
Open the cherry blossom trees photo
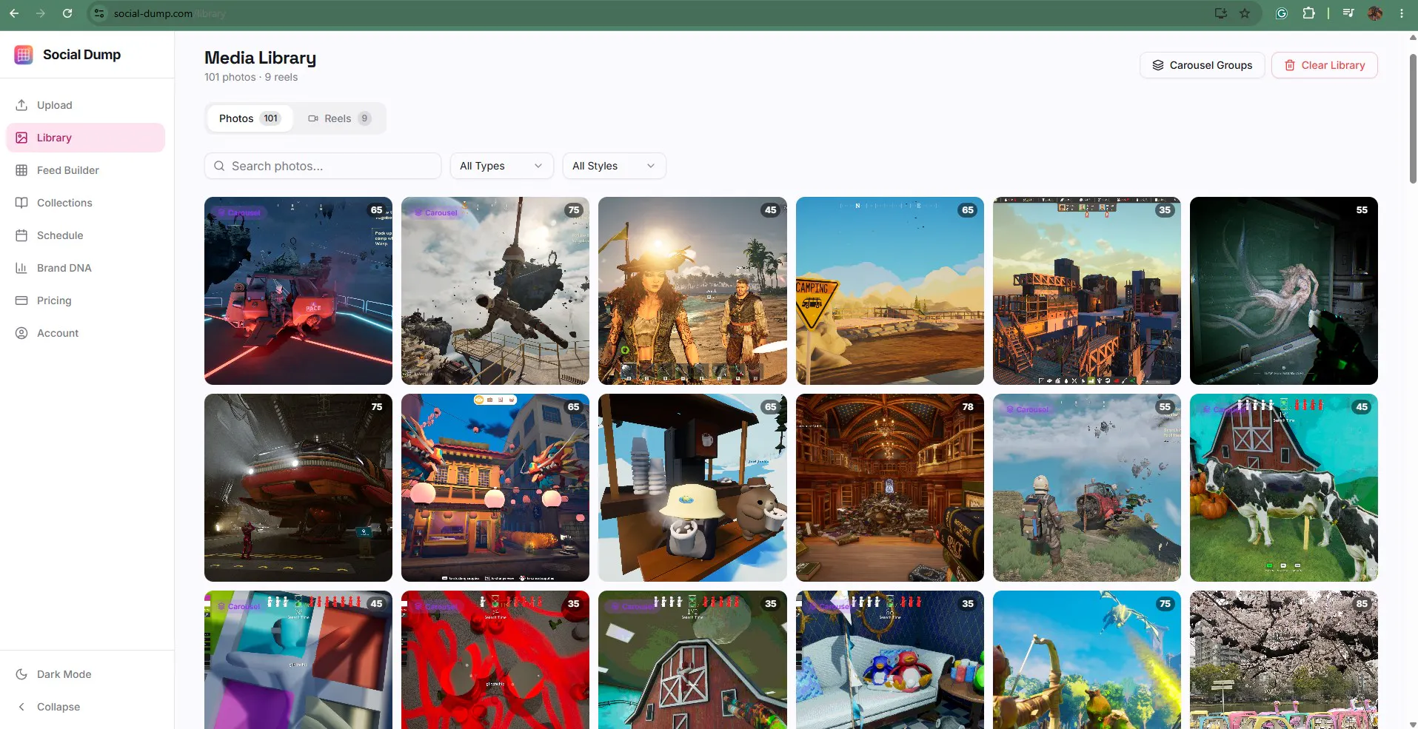pyautogui.click(x=1284, y=659)
